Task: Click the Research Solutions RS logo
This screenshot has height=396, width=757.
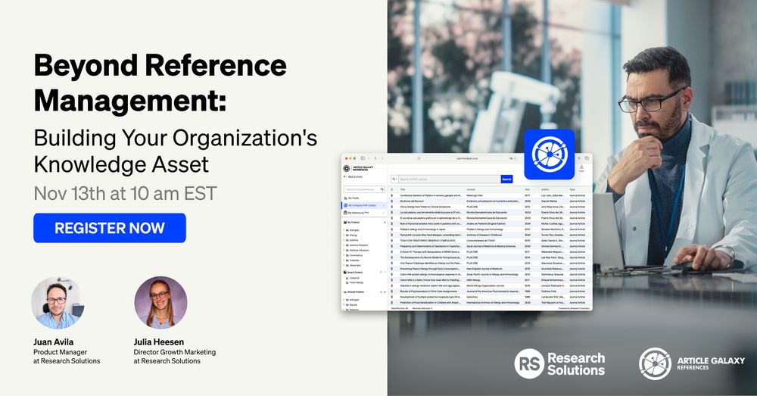Action: tap(559, 363)
